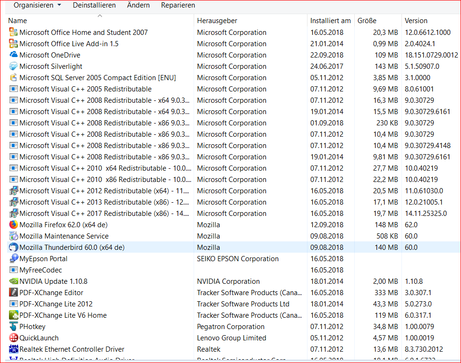The width and height of the screenshot is (461, 363).
Task: Click the Microsoft Silverlight icon
Action: 14,66
